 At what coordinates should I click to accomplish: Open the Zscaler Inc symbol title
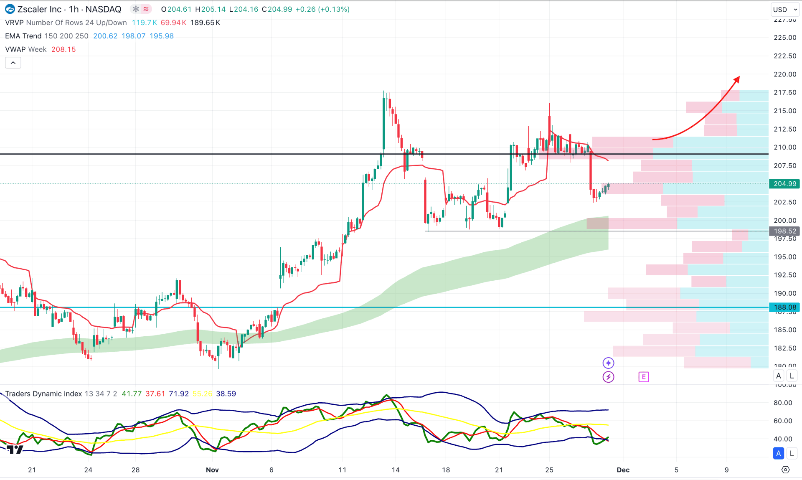[69, 9]
